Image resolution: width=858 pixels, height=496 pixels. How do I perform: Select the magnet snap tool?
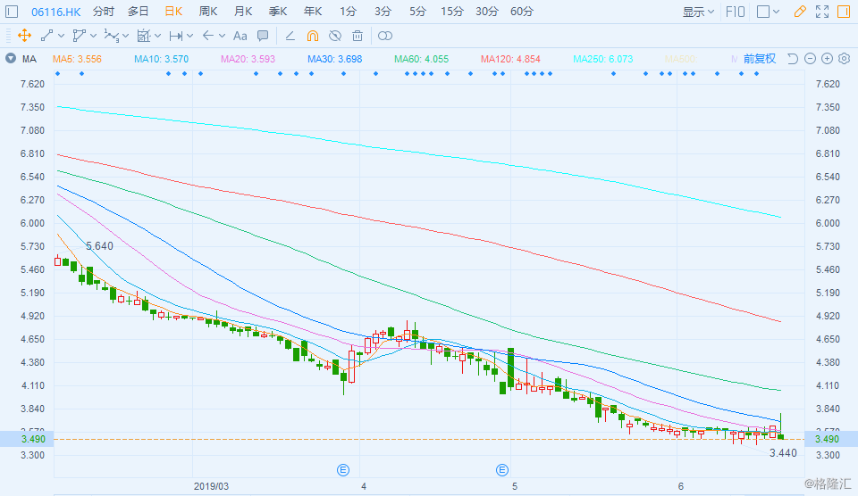point(313,36)
